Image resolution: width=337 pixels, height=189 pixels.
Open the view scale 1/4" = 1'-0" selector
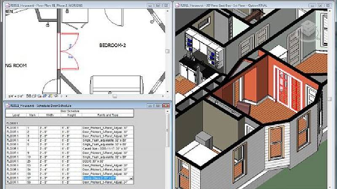(16, 96)
